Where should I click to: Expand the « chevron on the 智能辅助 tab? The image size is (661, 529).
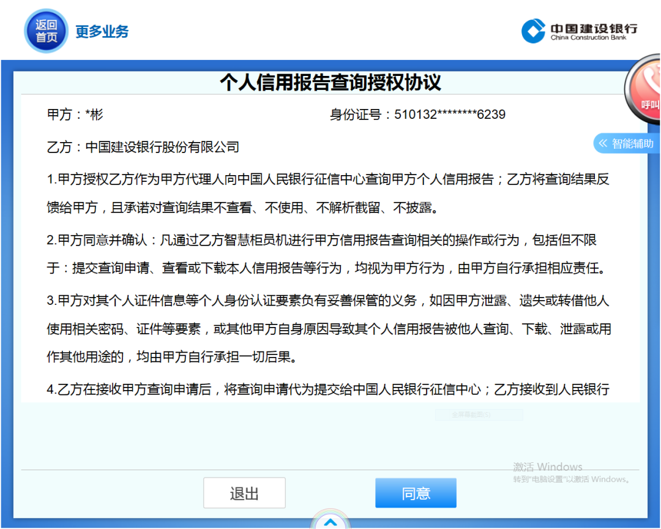point(603,143)
